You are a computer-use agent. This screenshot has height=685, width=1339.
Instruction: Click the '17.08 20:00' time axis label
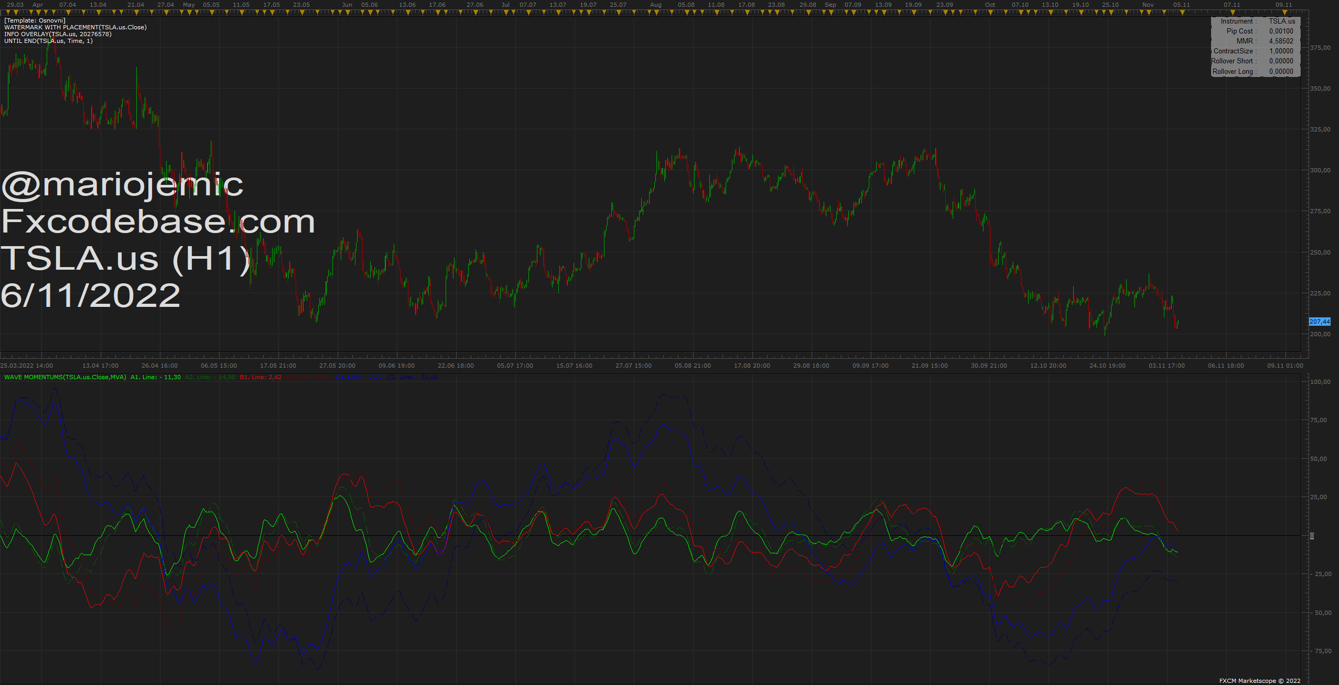752,366
